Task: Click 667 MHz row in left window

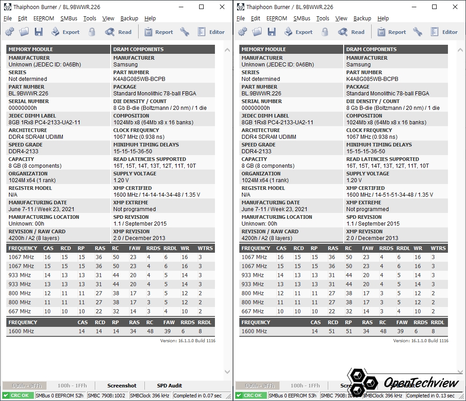Action: 110,311
